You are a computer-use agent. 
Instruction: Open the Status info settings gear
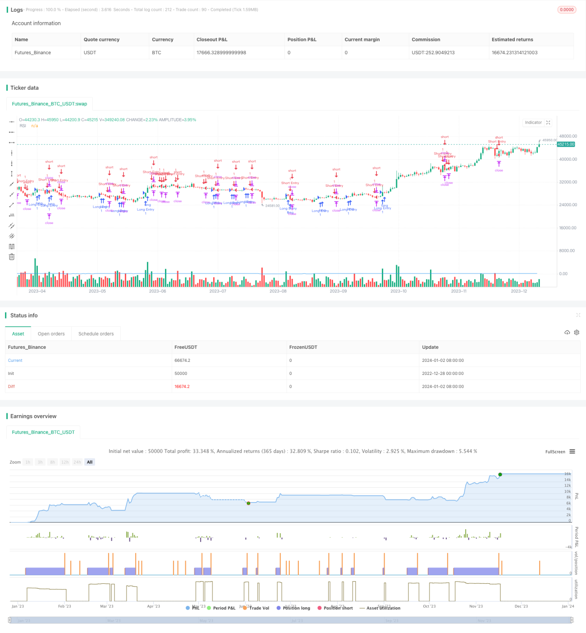[x=577, y=333]
